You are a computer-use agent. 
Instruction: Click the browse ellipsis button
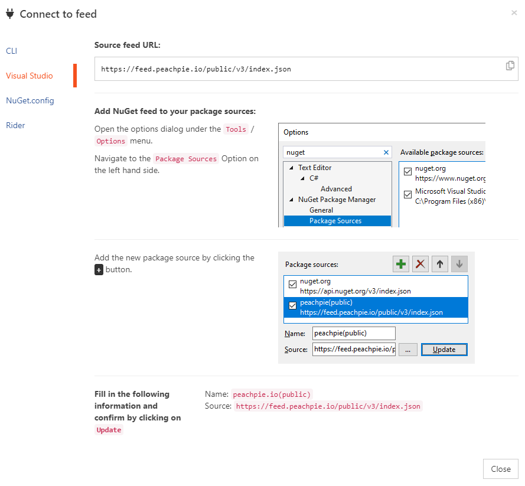[408, 350]
